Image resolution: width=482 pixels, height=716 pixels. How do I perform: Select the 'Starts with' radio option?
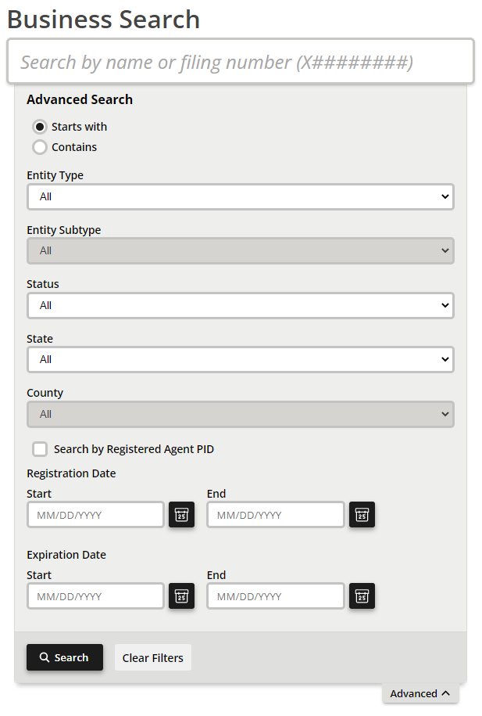point(40,127)
